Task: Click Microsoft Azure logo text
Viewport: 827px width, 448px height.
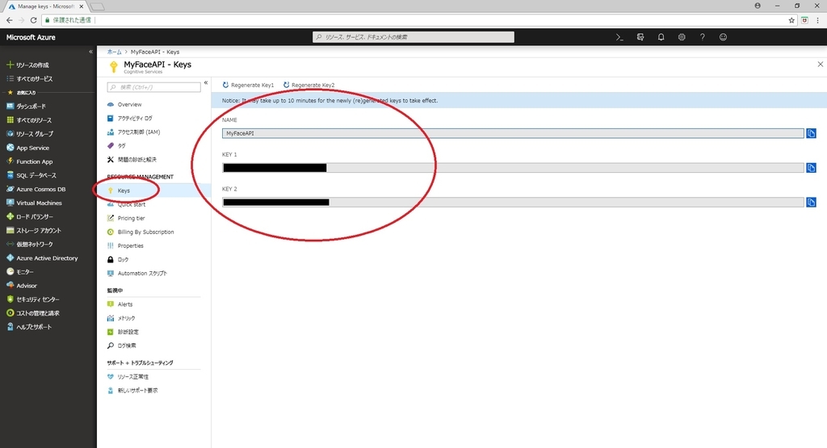Action: pyautogui.click(x=31, y=37)
